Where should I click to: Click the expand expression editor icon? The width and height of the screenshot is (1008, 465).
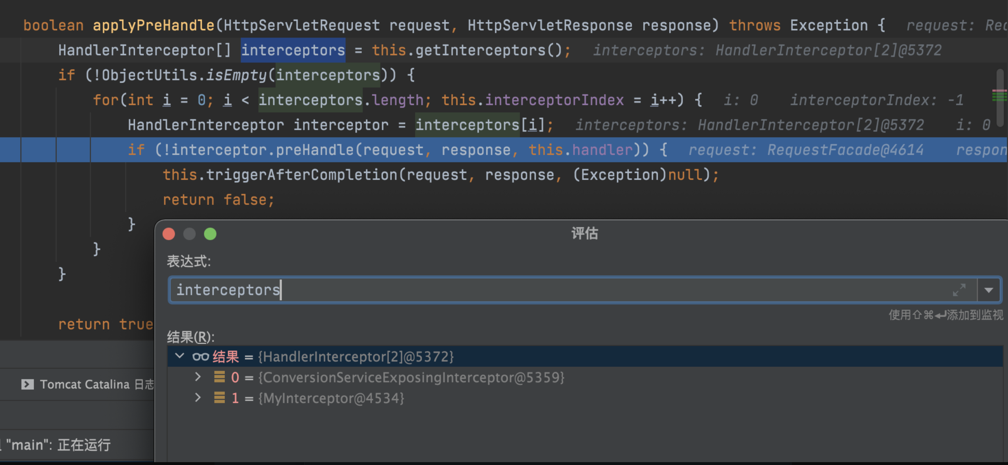(x=959, y=290)
